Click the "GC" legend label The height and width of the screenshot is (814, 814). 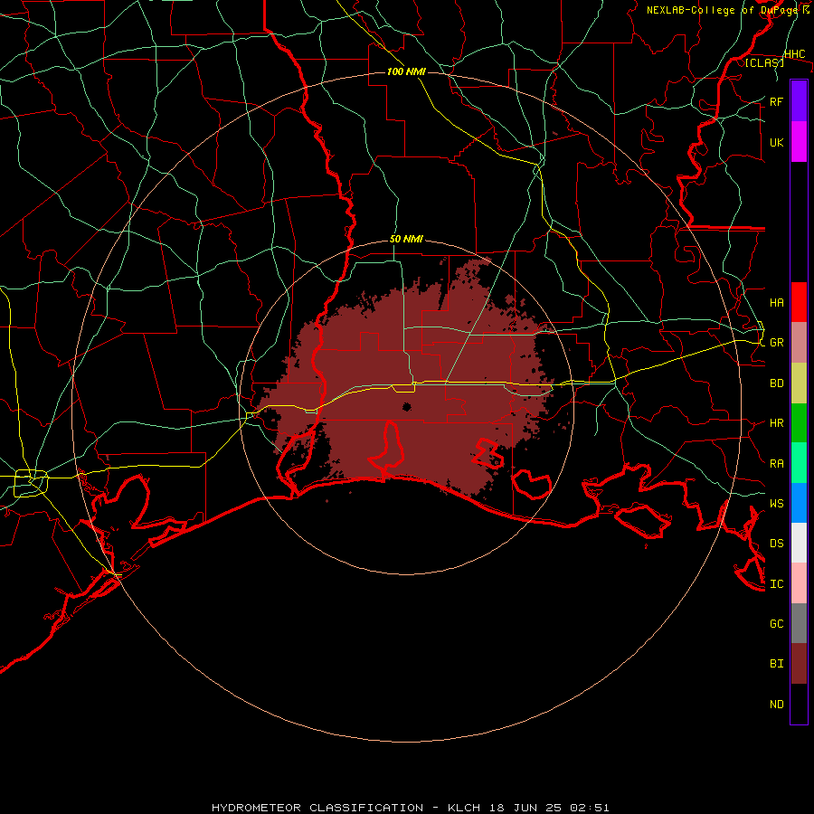pyautogui.click(x=777, y=624)
